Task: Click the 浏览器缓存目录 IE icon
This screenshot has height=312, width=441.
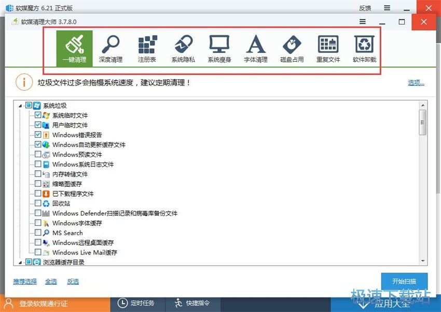Action: pyautogui.click(x=37, y=262)
